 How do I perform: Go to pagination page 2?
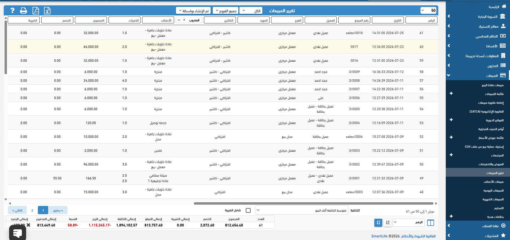[32, 210]
